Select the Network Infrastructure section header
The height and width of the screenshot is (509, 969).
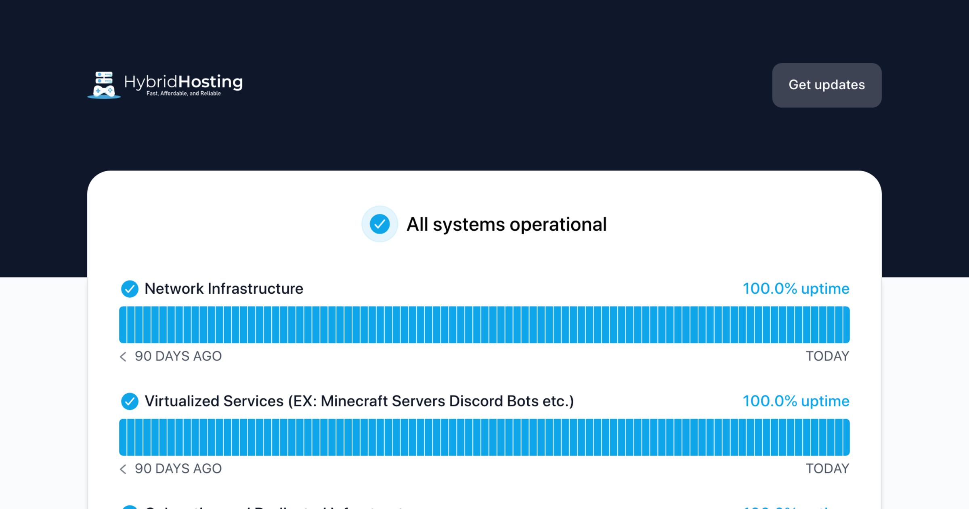(224, 288)
